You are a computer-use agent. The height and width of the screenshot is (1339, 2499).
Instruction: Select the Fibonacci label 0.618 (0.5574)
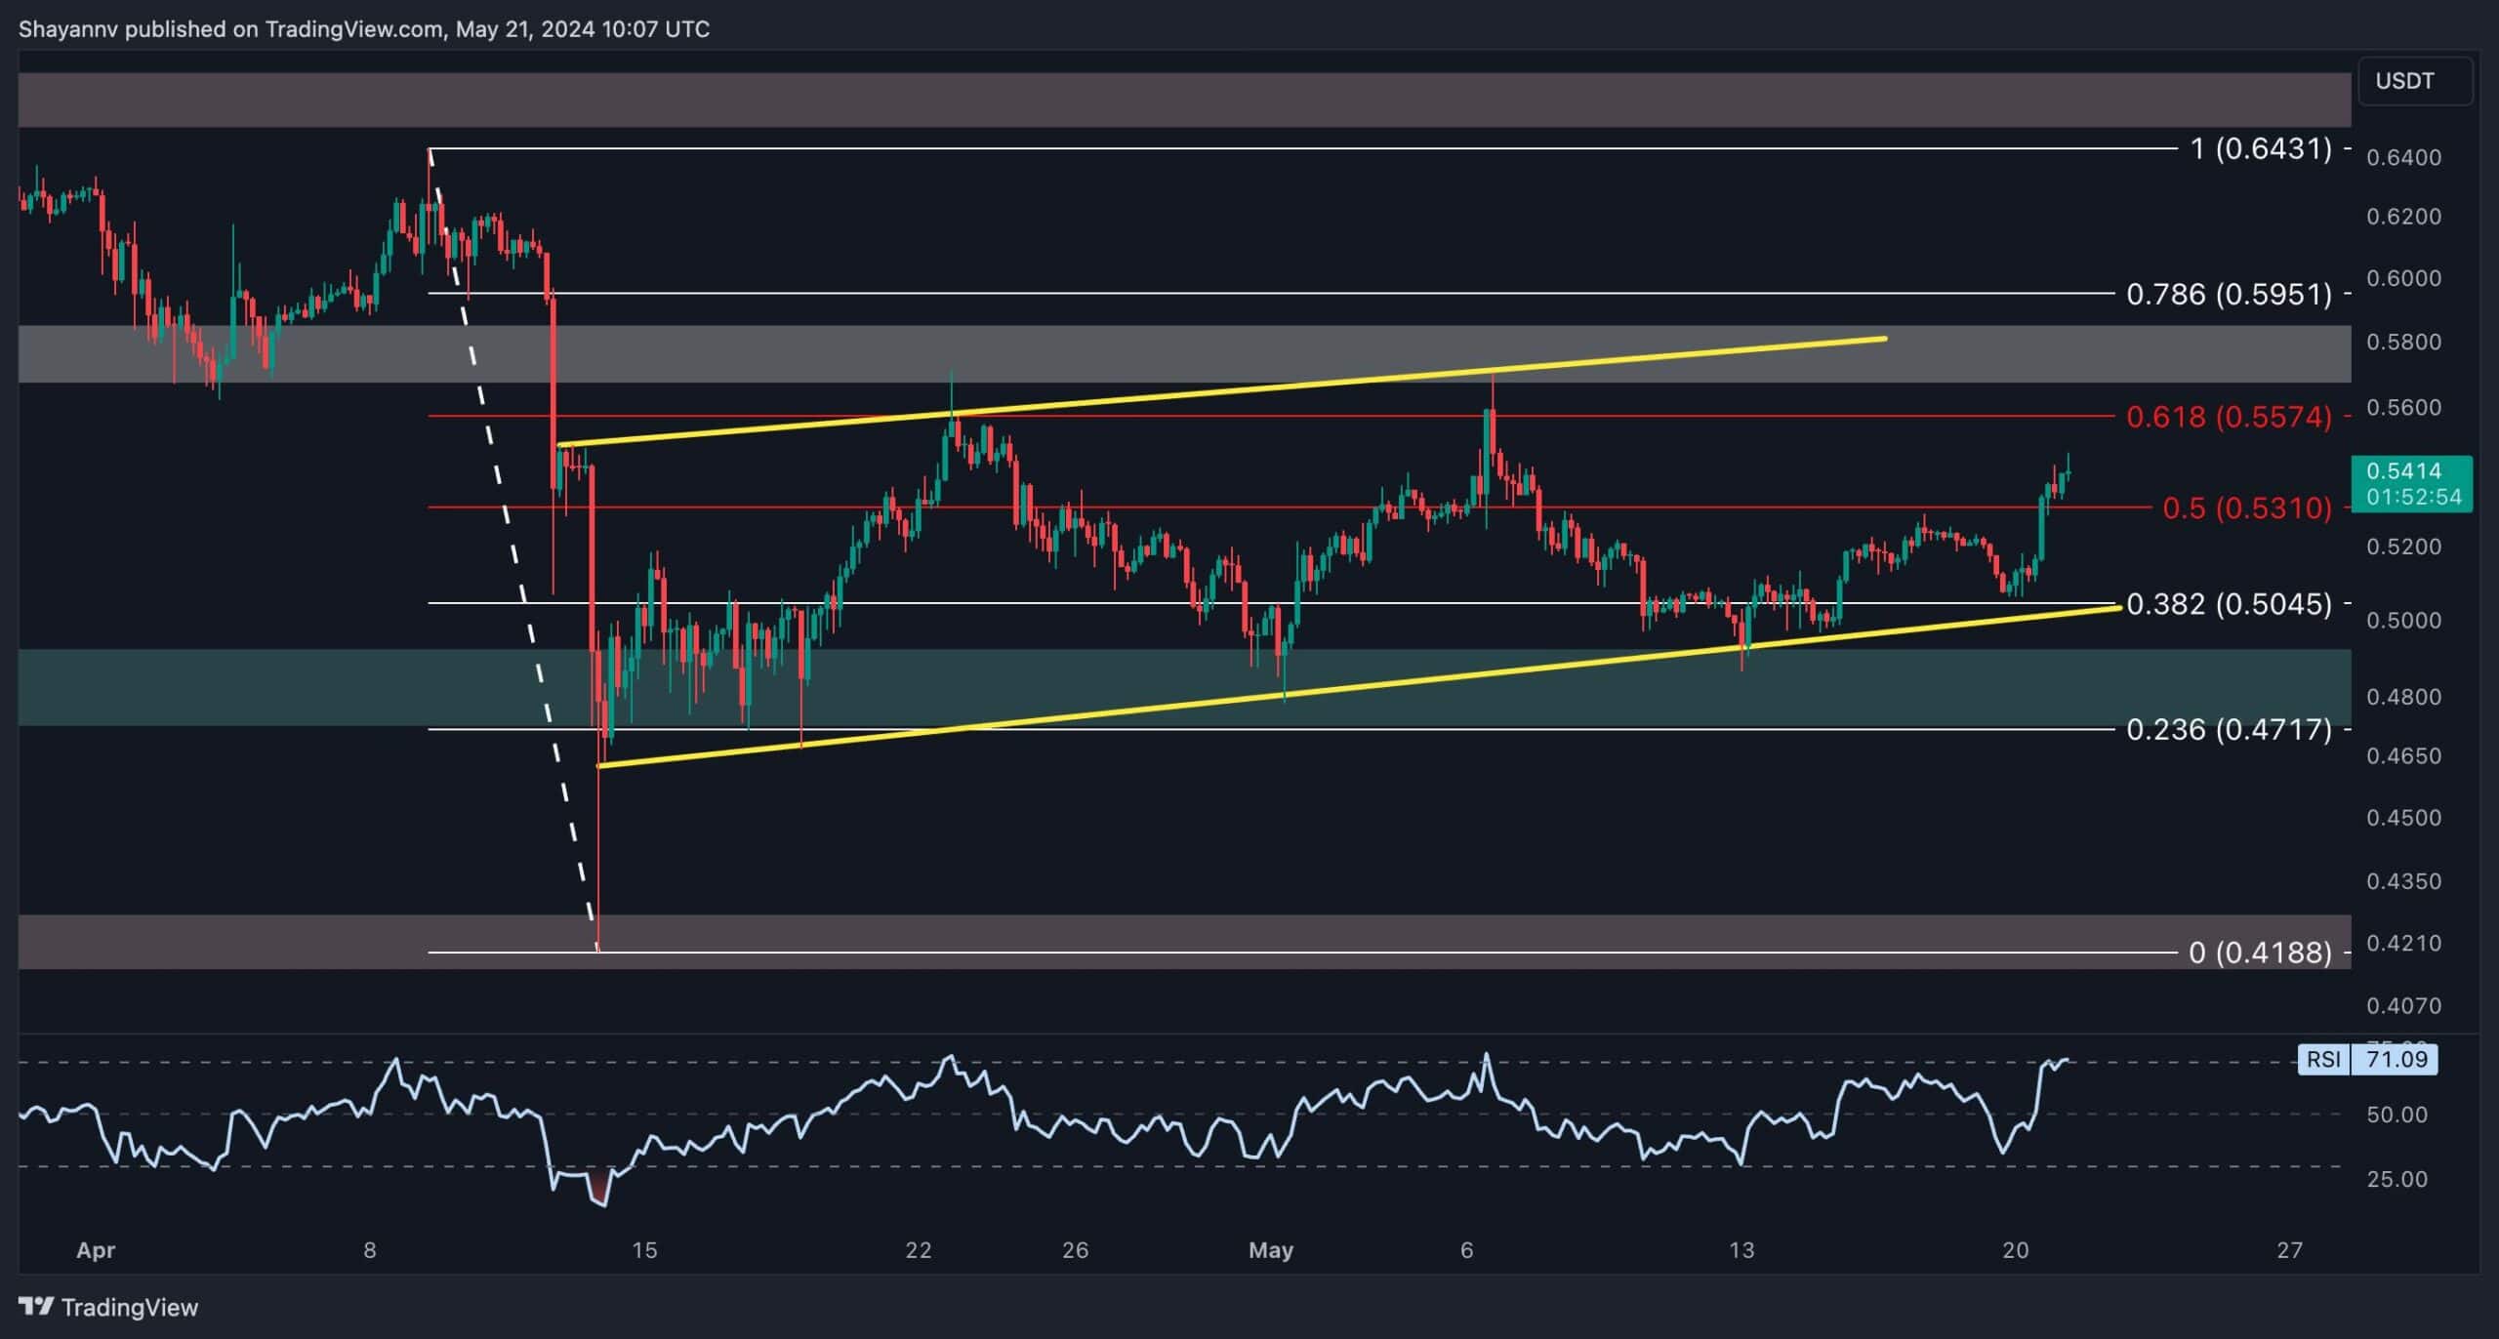[2230, 417]
